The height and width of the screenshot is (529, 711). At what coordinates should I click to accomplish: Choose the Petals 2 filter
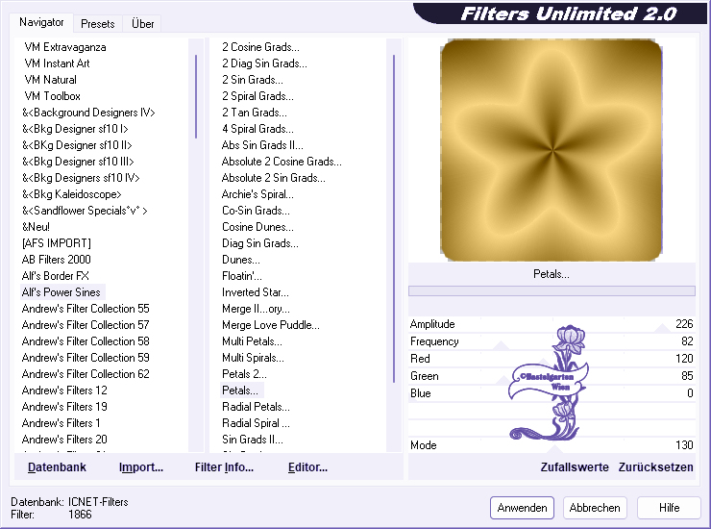coord(244,374)
